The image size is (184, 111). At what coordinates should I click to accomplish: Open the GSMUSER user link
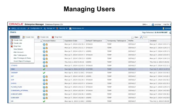15,98
